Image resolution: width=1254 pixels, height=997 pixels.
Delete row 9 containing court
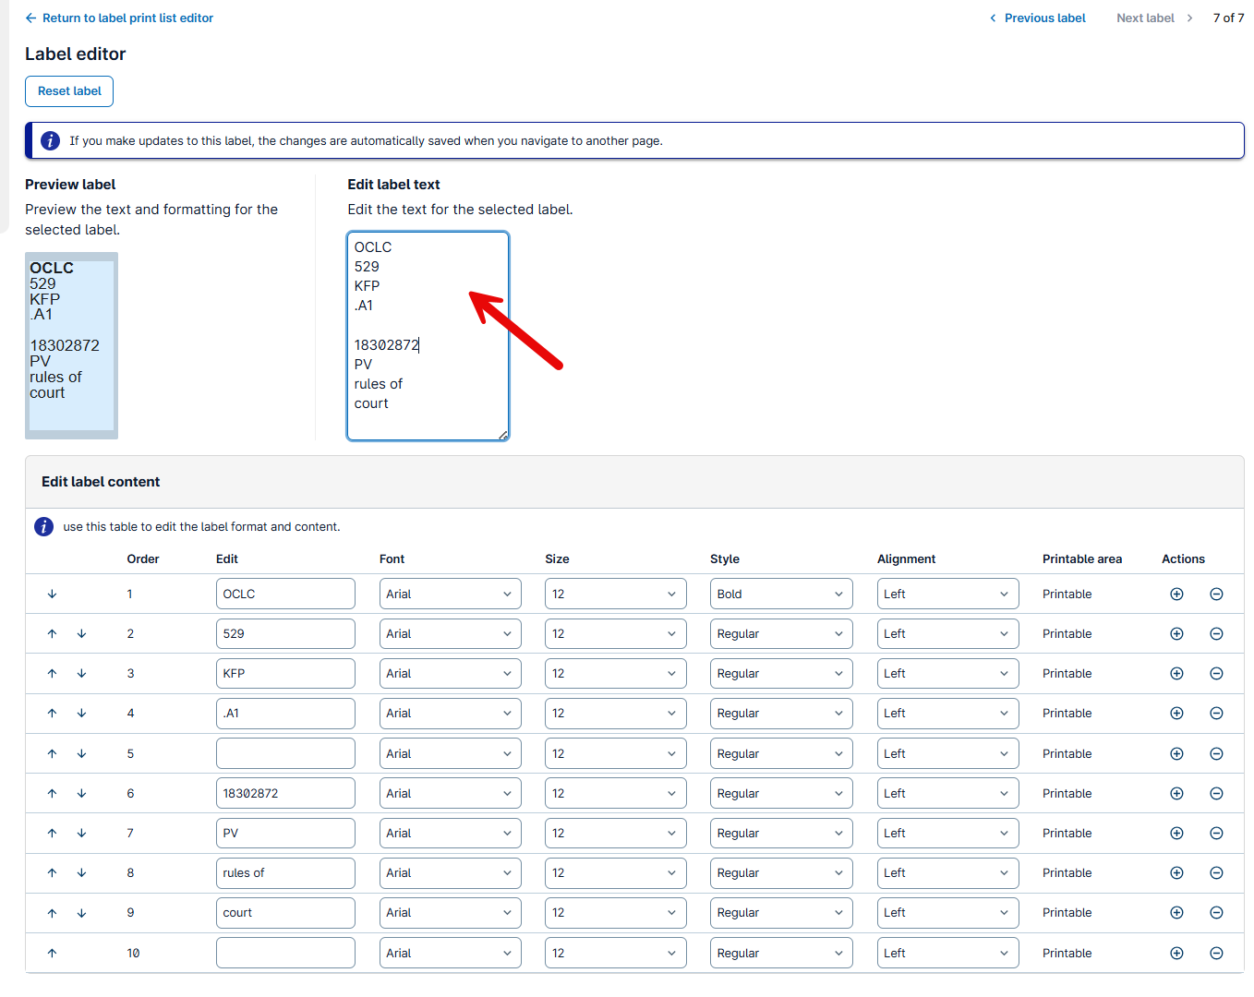coord(1216,913)
